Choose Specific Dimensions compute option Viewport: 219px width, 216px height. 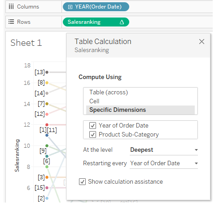click(x=140, y=110)
